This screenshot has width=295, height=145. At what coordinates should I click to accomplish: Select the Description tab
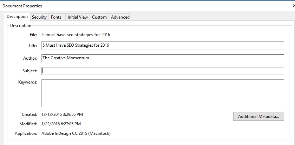coord(17,17)
